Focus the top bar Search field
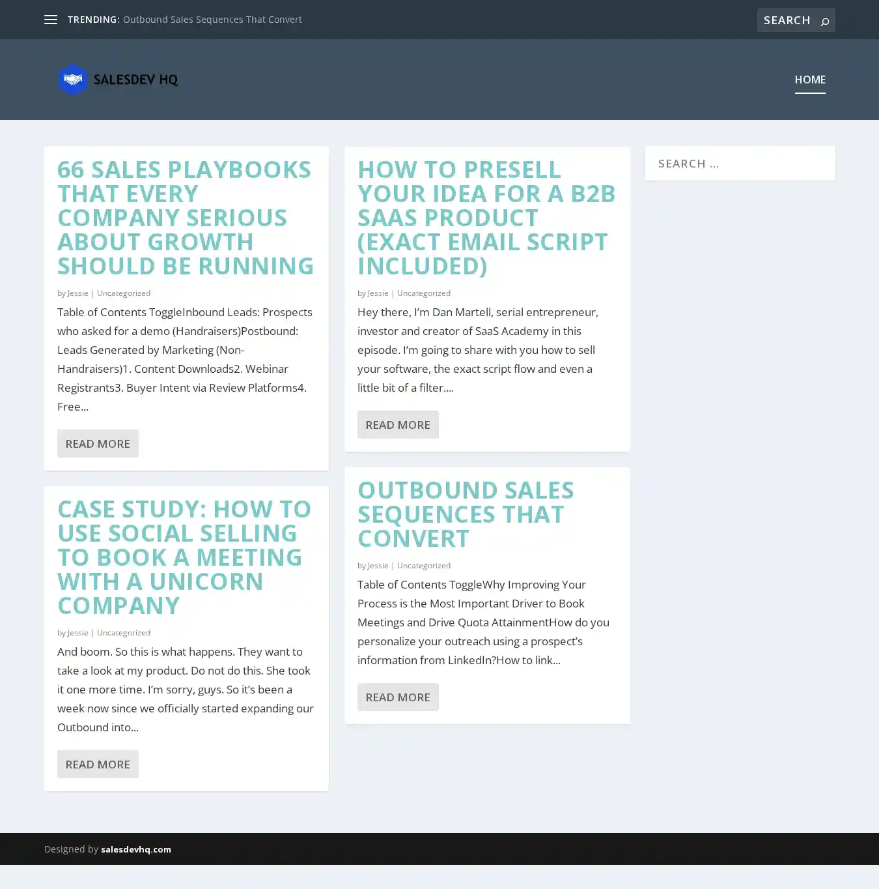The image size is (879, 889). click(787, 20)
